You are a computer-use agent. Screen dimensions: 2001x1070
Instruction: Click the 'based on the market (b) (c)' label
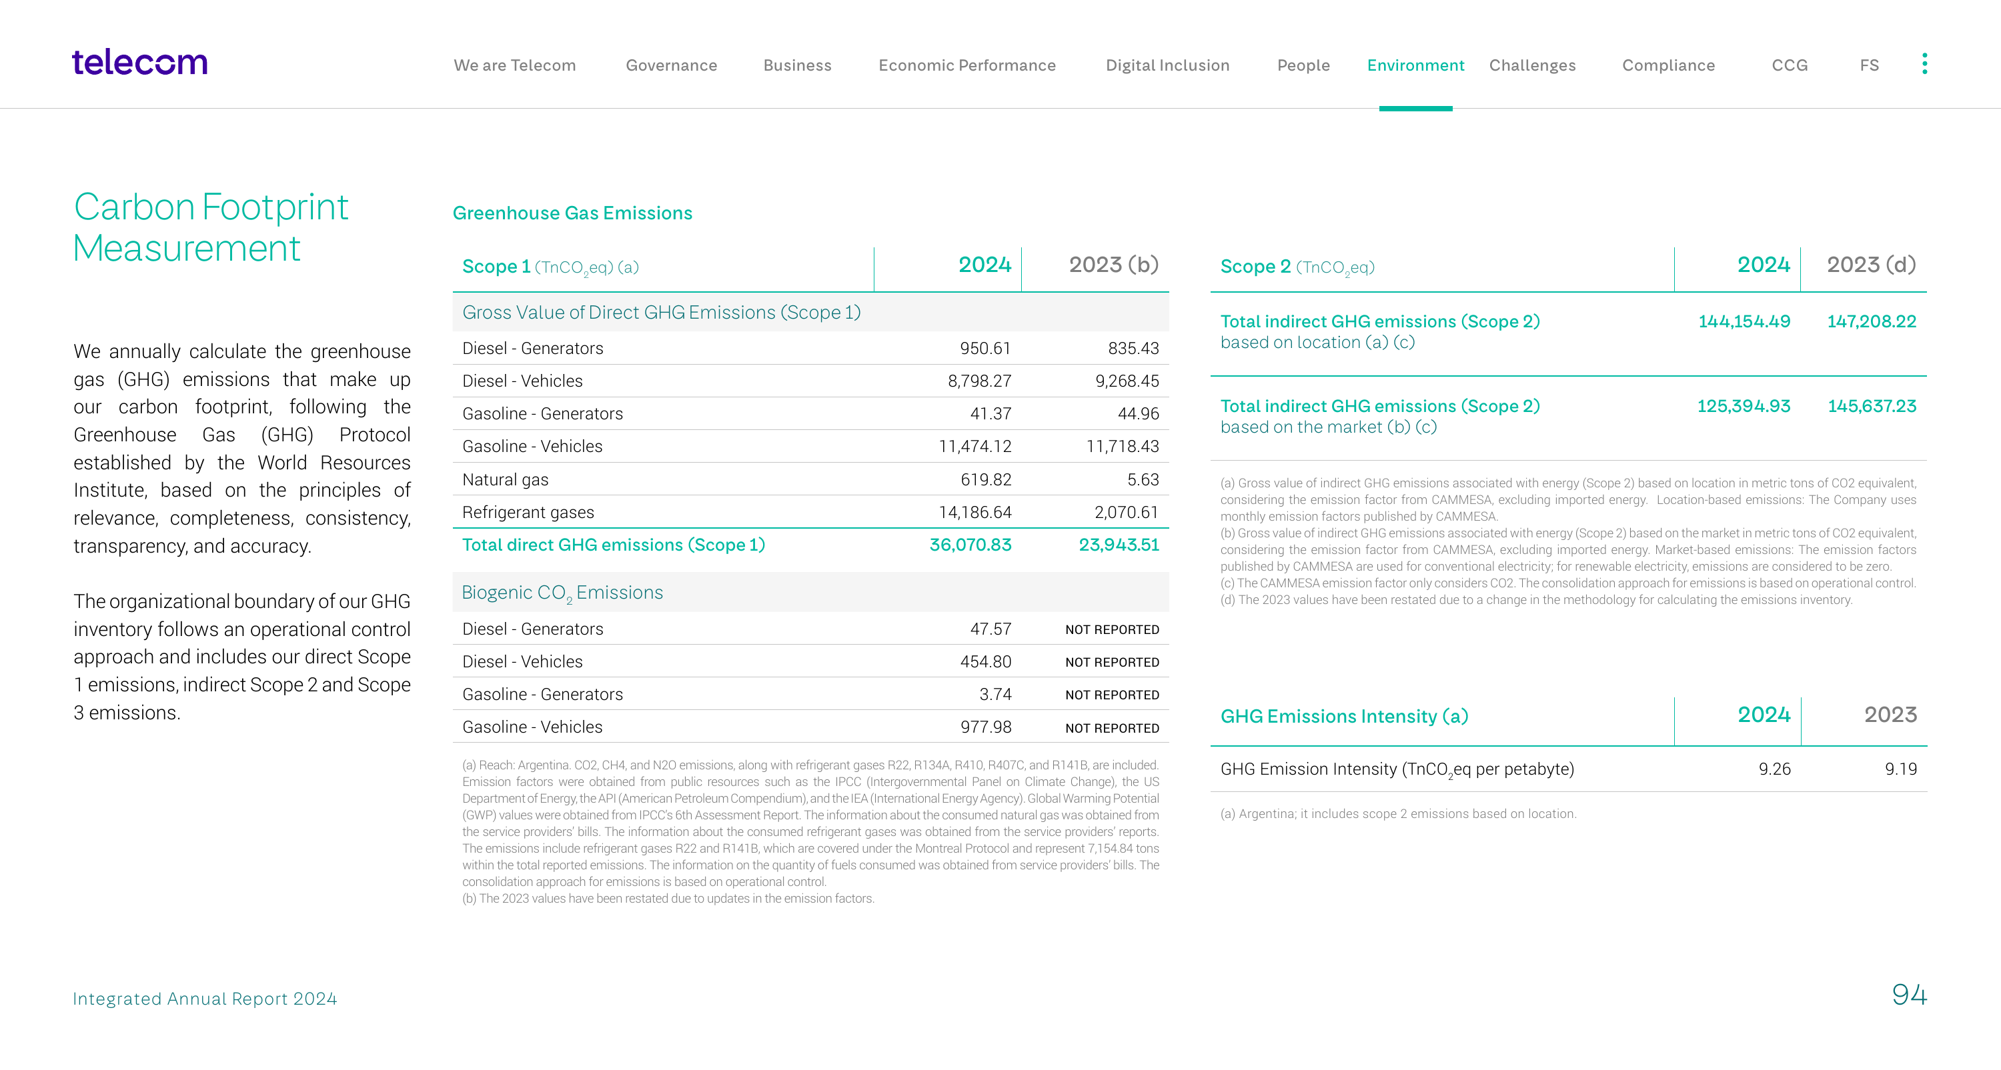point(1328,427)
